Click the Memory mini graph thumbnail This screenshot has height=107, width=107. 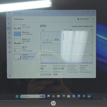tap(17, 34)
